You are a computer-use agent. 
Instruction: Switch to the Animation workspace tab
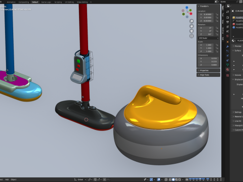pyautogui.click(x=11, y=2)
